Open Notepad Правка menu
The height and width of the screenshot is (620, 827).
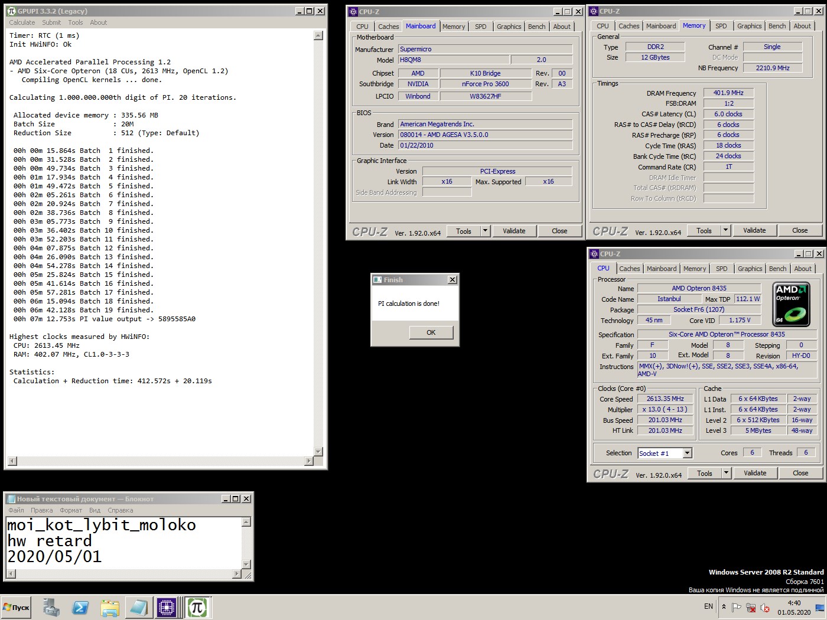tap(41, 510)
